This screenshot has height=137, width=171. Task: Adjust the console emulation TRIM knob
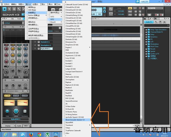coord(7,111)
